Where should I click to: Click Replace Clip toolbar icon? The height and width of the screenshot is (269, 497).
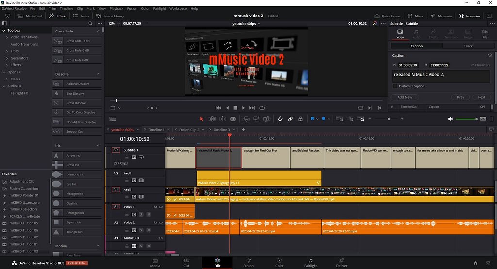[267, 119]
